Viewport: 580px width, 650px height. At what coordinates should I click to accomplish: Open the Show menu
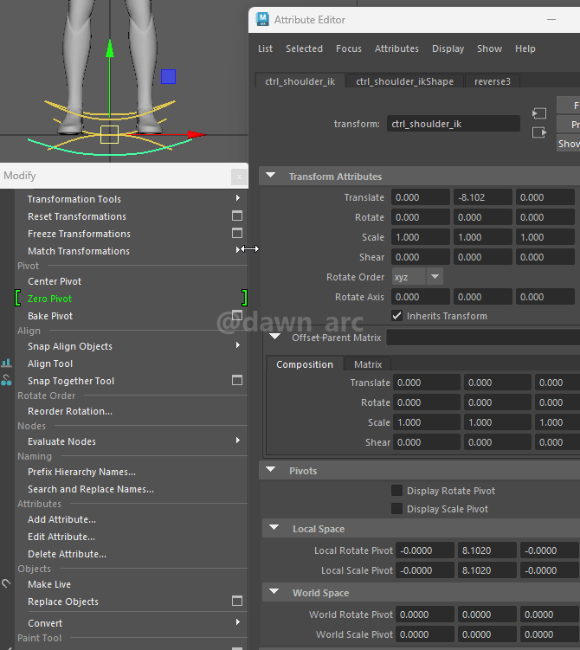[489, 48]
